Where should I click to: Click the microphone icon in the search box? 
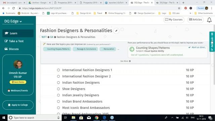point(58,118)
